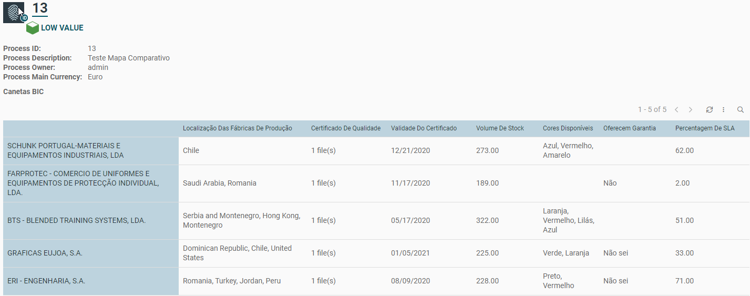The height and width of the screenshot is (296, 750).
Task: Click the process number 13 heading link
Action: [40, 8]
